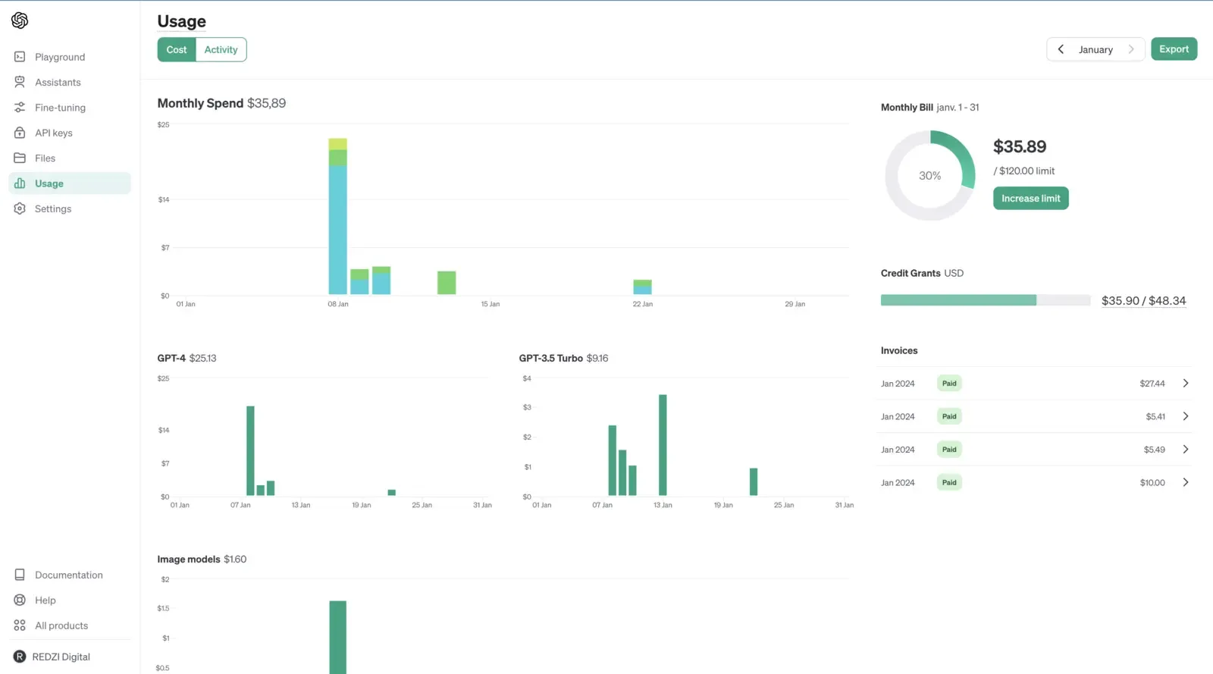
Task: Click the All products grid icon
Action: tap(20, 625)
